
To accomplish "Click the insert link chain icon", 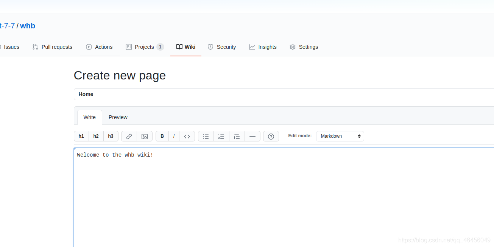I will (x=129, y=136).
